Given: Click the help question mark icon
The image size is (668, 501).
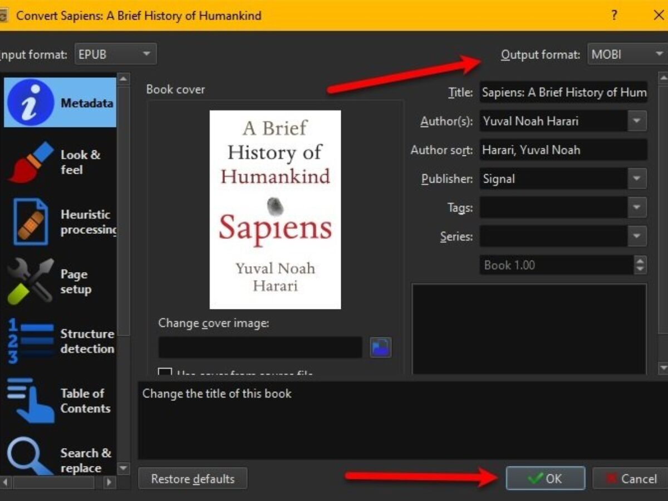Looking at the screenshot, I should (x=614, y=15).
